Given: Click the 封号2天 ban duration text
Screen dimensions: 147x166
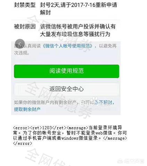Looking at the screenshot, I should pyautogui.click(x=49, y=5).
